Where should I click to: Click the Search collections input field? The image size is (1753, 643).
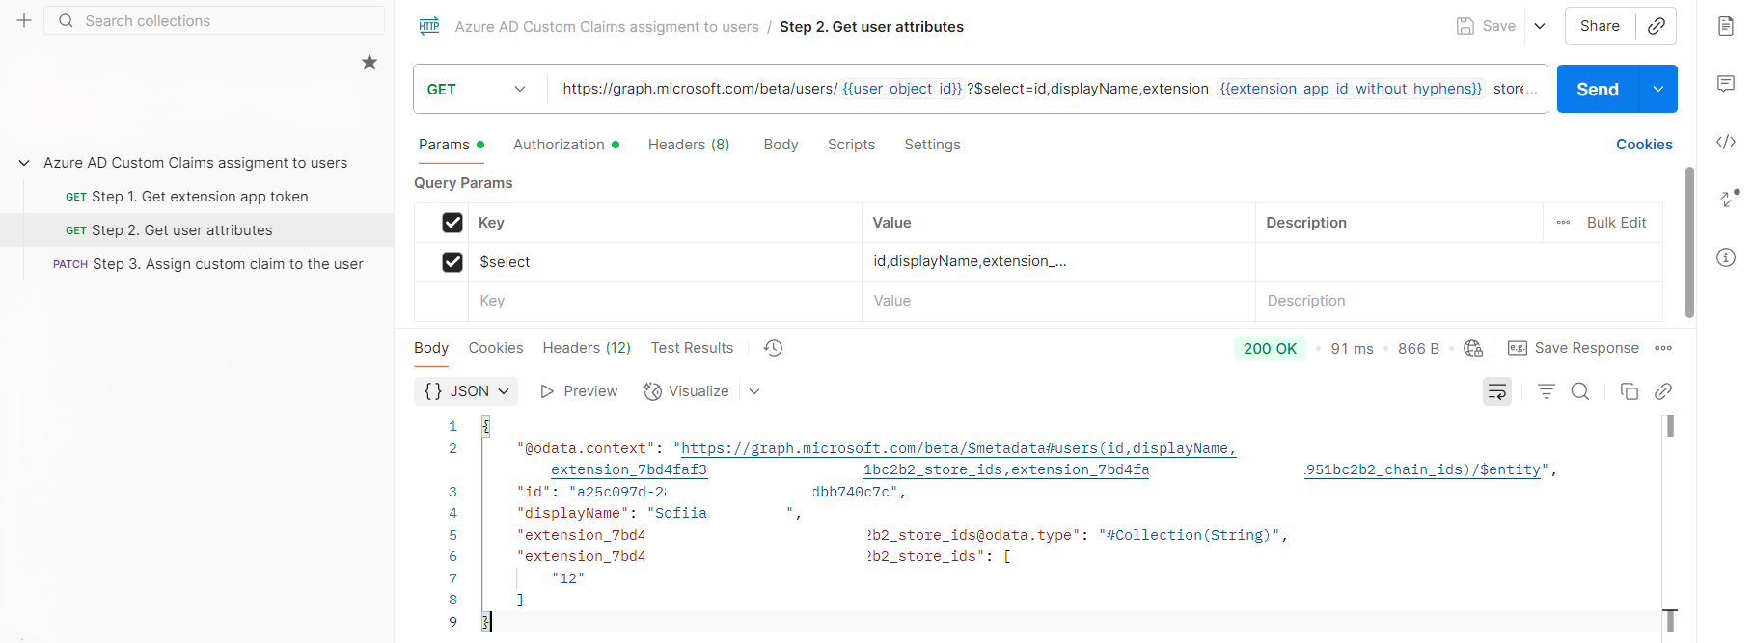(x=214, y=20)
